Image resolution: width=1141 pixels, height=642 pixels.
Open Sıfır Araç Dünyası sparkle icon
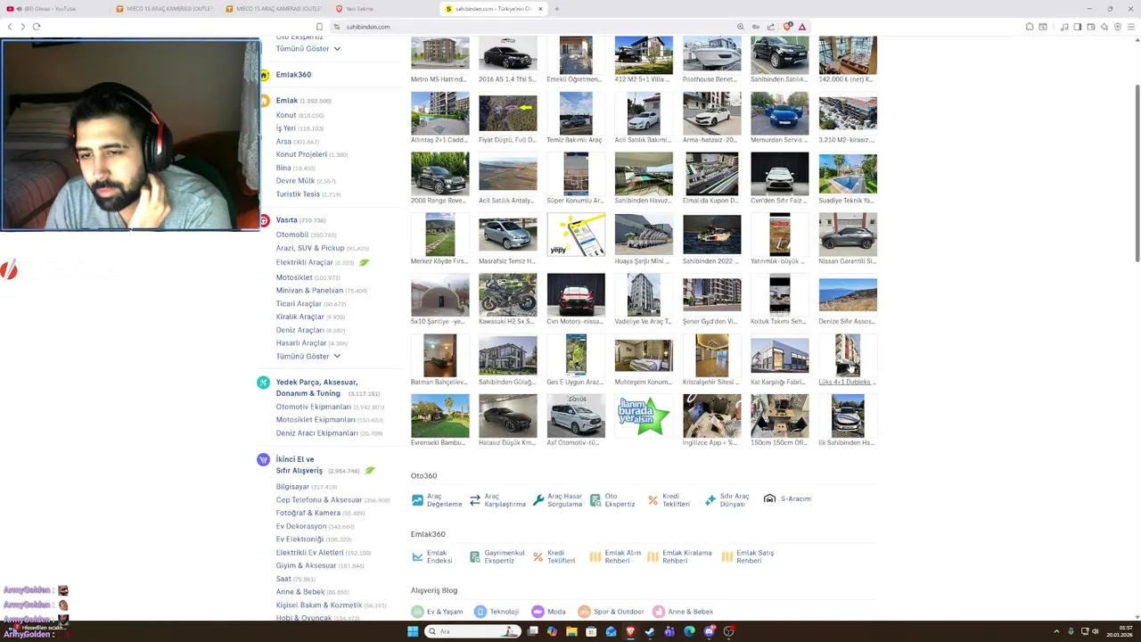[x=710, y=500]
